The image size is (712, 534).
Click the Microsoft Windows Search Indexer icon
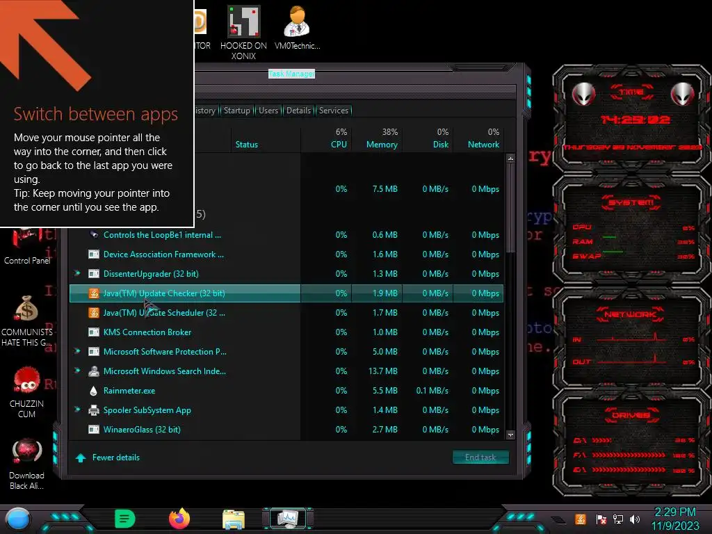click(94, 371)
